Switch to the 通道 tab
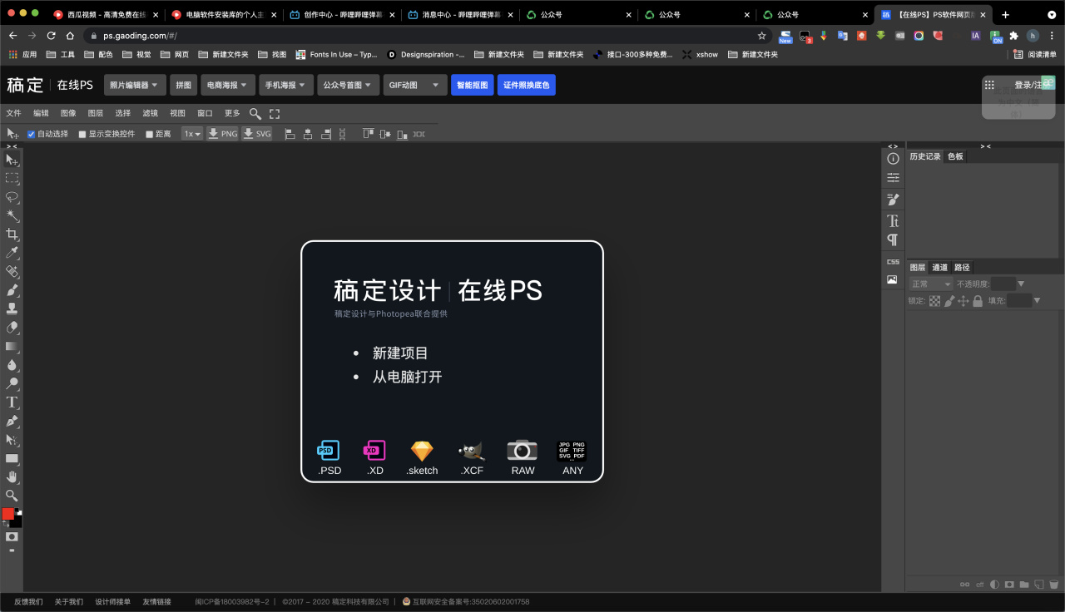 (x=939, y=268)
